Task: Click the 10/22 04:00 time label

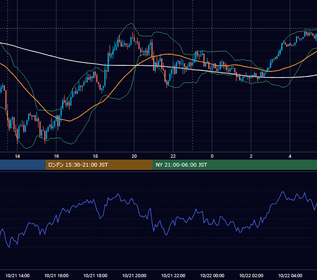Action: tap(290, 275)
